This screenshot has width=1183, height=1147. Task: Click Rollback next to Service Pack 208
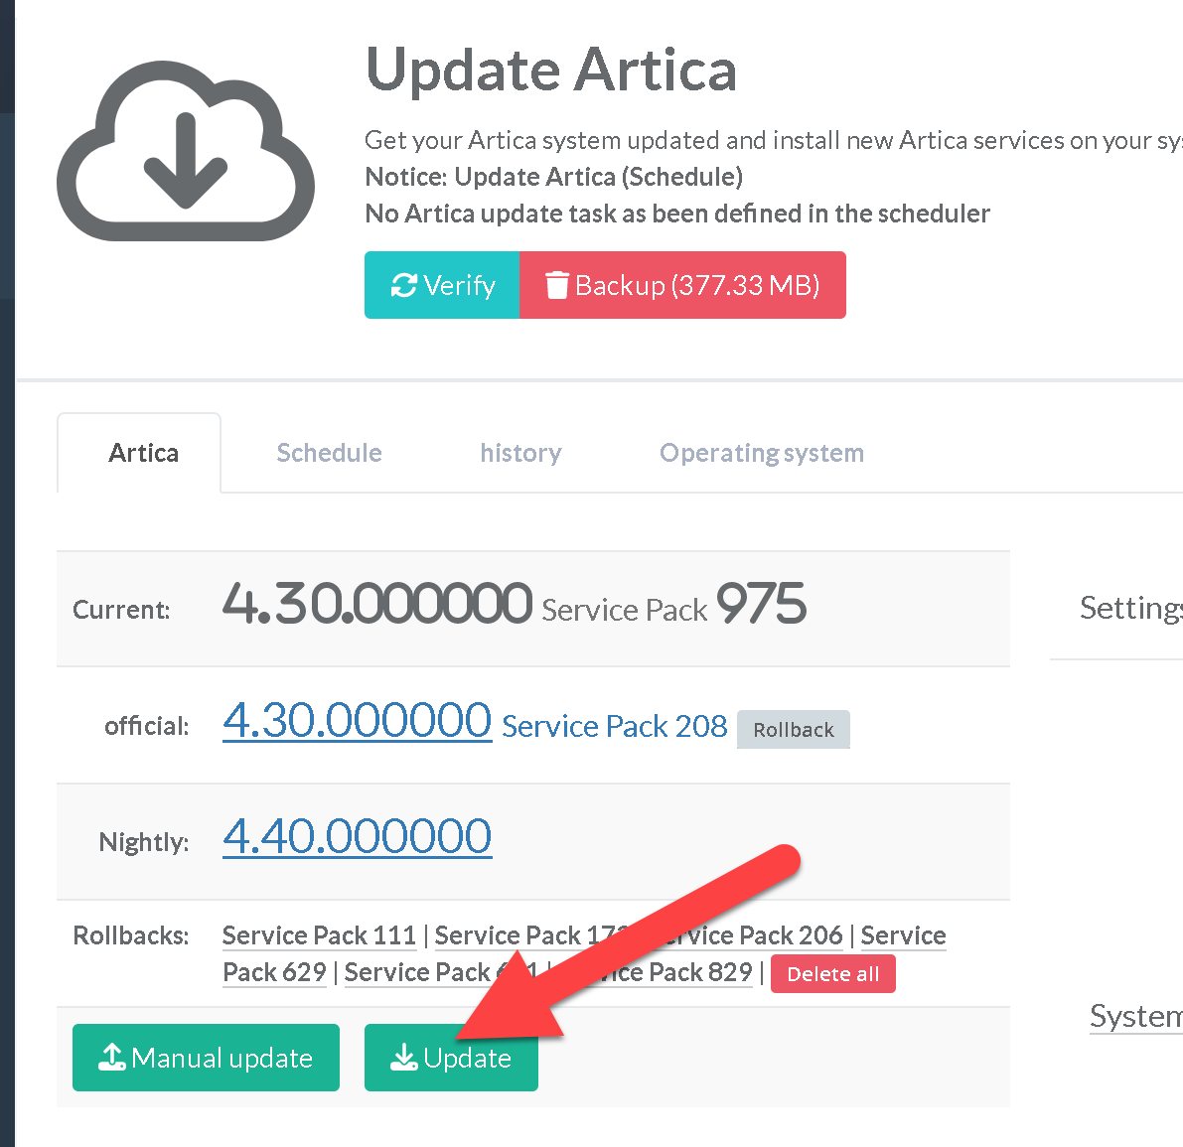(793, 730)
